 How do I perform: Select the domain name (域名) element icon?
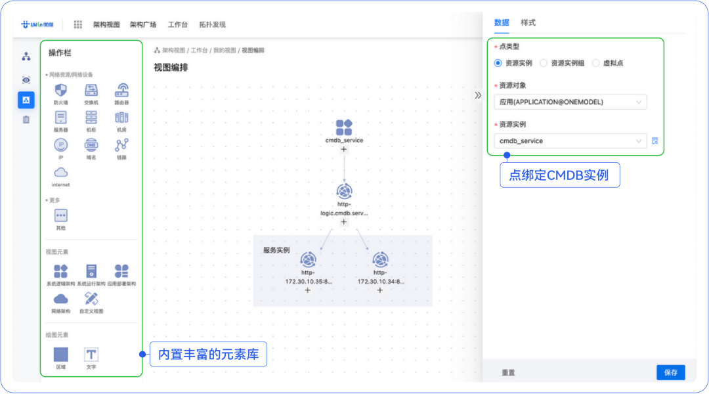point(91,144)
